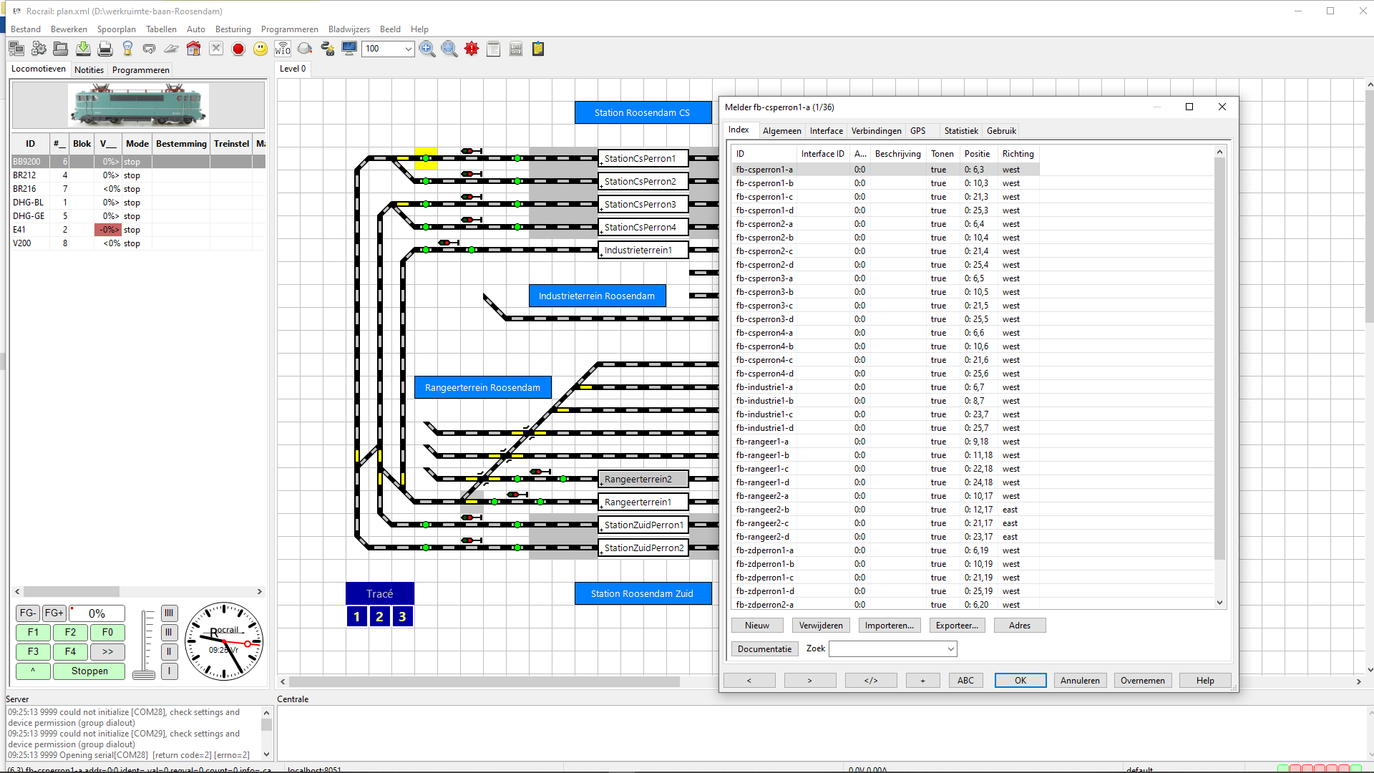This screenshot has height=773, width=1374.
Task: Click the red stop sign icon
Action: 238,49
